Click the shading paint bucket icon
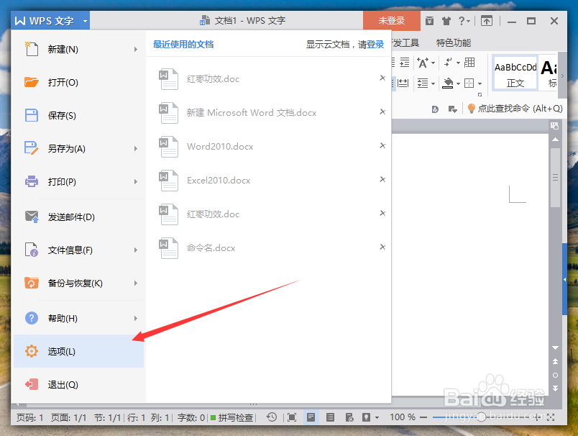The height and width of the screenshot is (436, 578). (447, 83)
